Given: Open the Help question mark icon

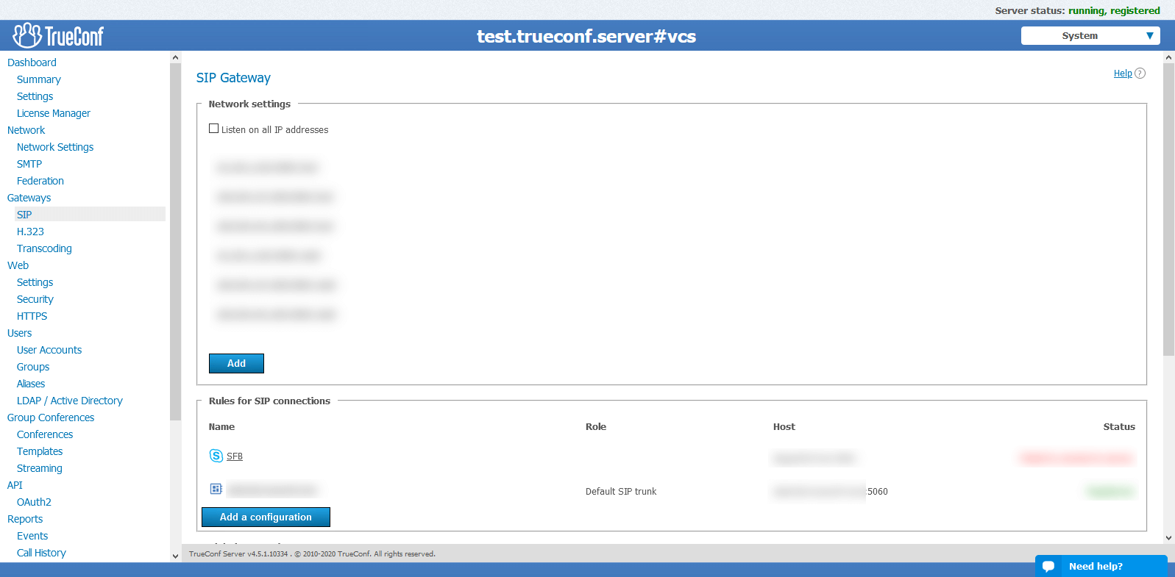Looking at the screenshot, I should (1140, 74).
